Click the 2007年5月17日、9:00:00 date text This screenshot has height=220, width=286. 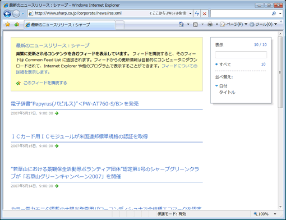(32, 113)
